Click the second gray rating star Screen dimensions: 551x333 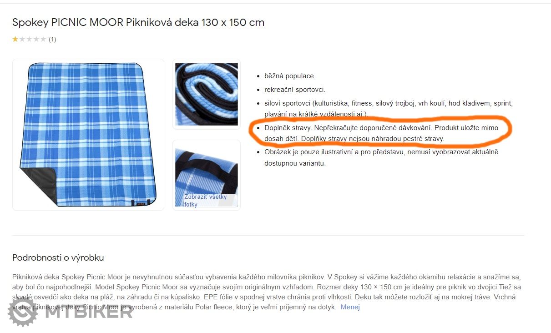[x=22, y=39]
